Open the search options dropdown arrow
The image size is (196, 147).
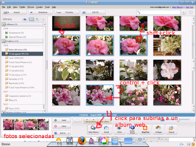coord(183,12)
